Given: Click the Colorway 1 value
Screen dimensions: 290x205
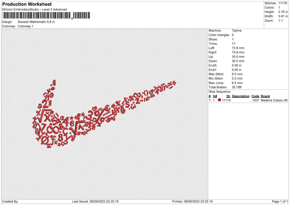Looking at the screenshot, I should (26, 26).
